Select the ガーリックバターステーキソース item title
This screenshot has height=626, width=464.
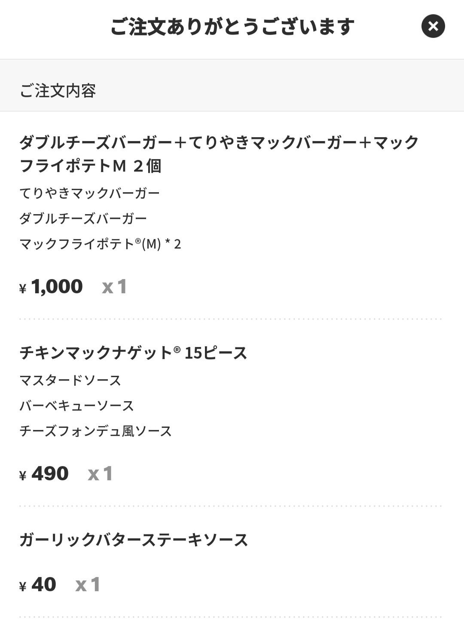[x=134, y=540]
